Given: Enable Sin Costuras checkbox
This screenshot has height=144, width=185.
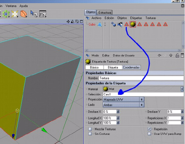Looking at the screenshot, I should click(90, 134).
